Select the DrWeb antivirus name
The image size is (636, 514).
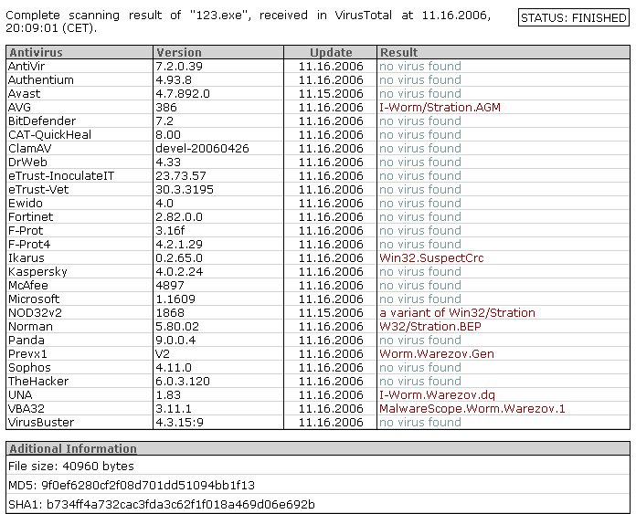(27, 163)
